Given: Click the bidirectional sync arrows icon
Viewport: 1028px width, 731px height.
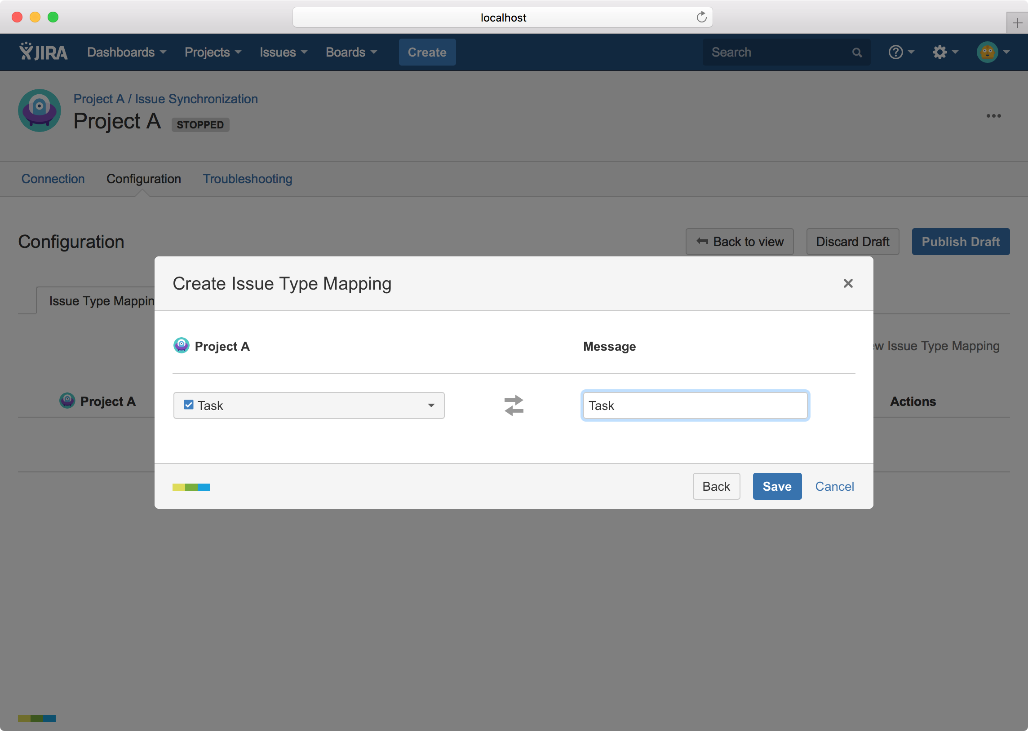Looking at the screenshot, I should click(x=514, y=405).
